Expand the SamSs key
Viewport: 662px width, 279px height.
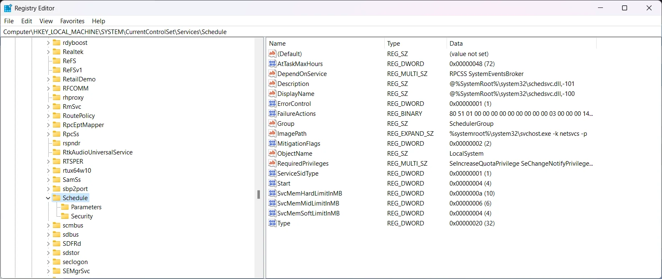click(48, 180)
